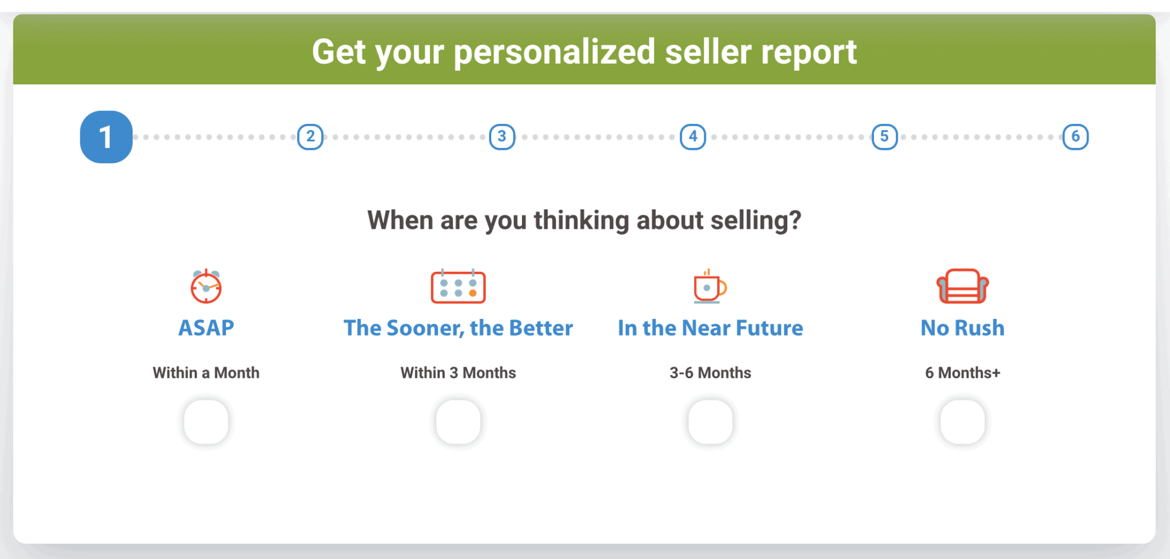This screenshot has width=1170, height=559.
Task: Click the 'No Rush' heading
Action: pos(962,328)
